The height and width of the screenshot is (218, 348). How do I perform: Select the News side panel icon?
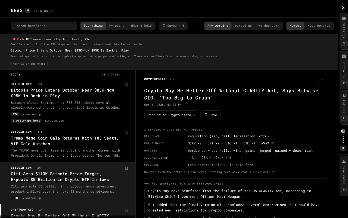(343, 131)
